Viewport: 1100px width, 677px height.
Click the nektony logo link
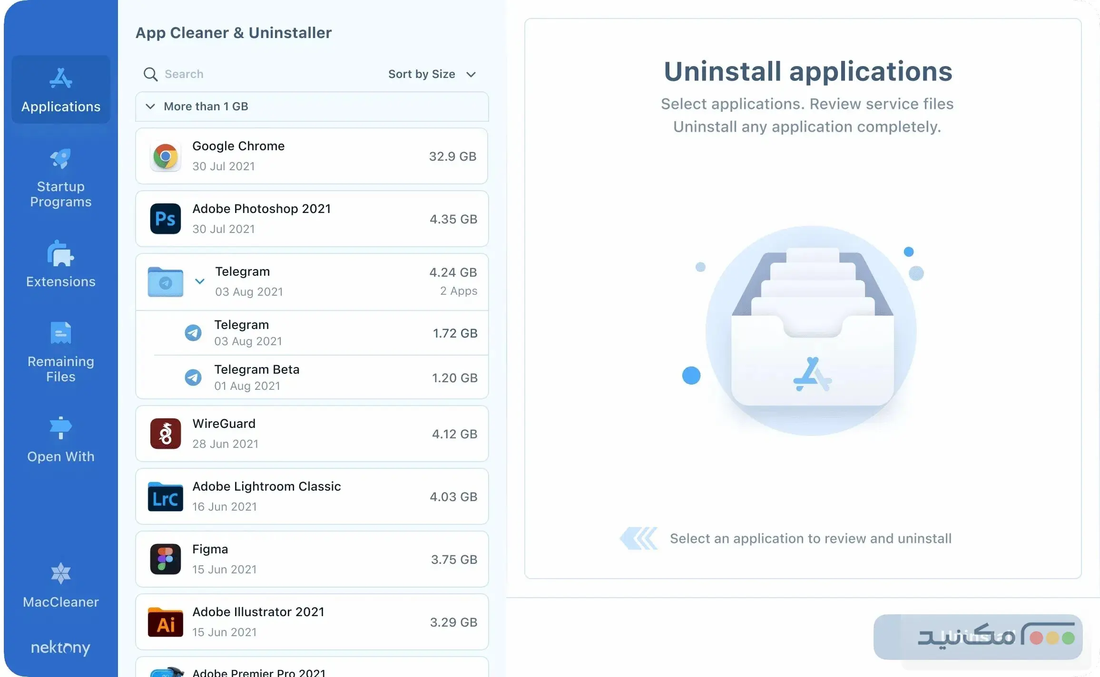60,648
